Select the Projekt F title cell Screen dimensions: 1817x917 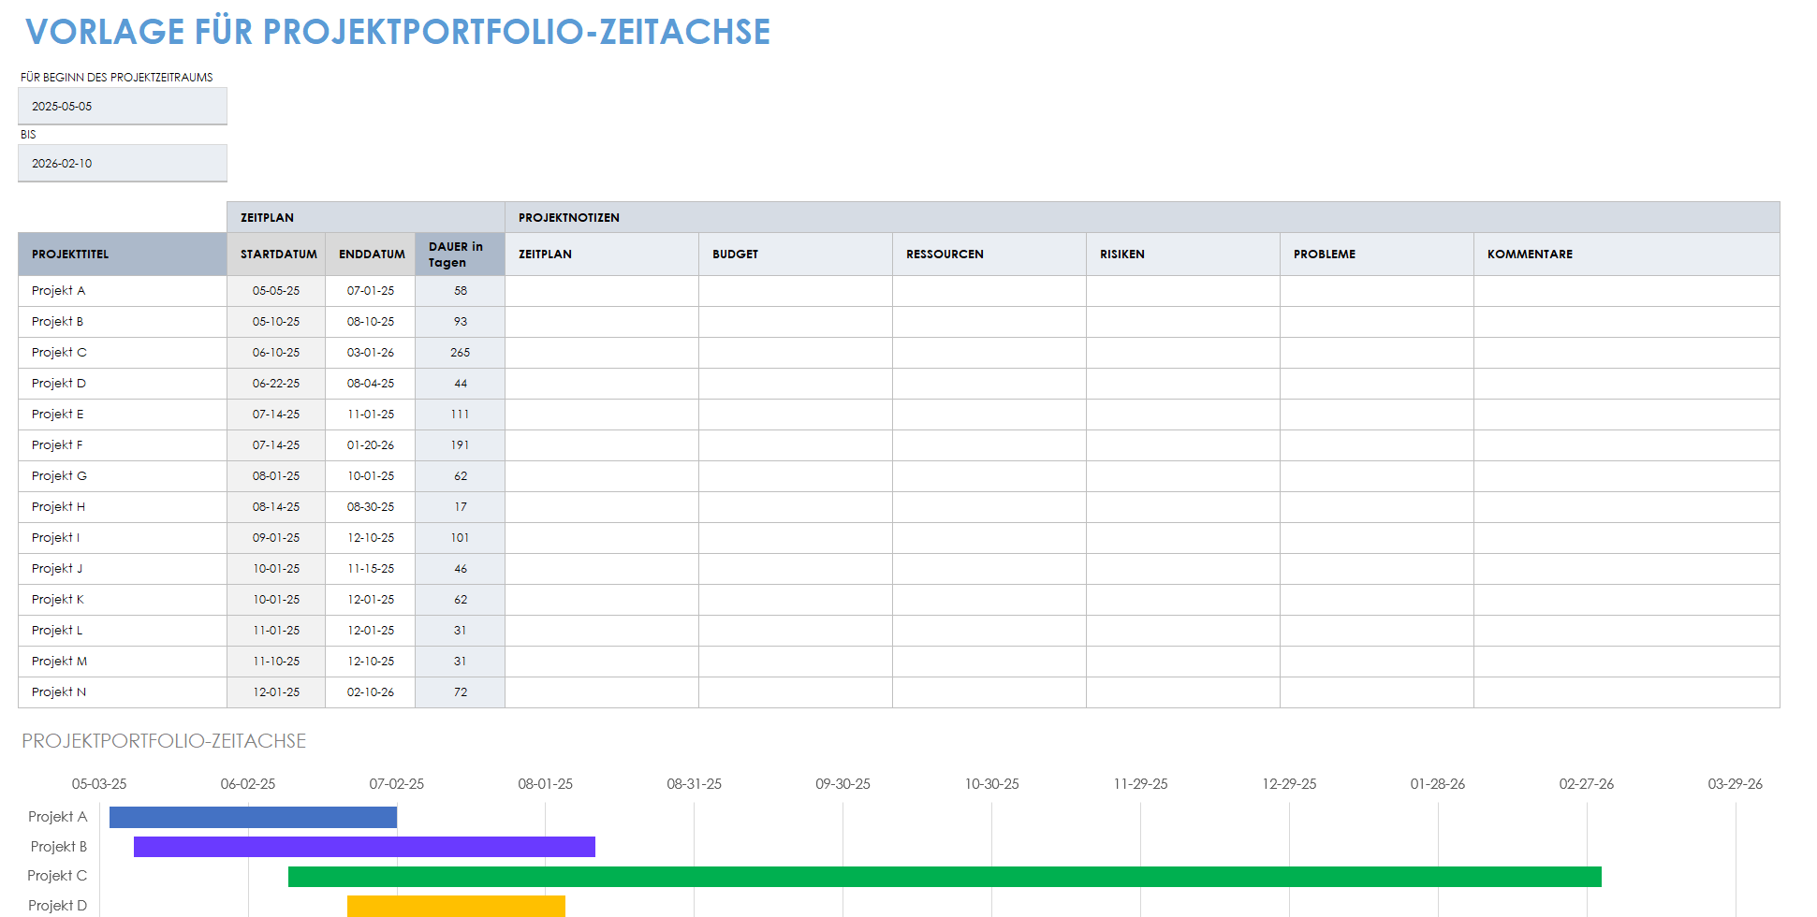(123, 445)
